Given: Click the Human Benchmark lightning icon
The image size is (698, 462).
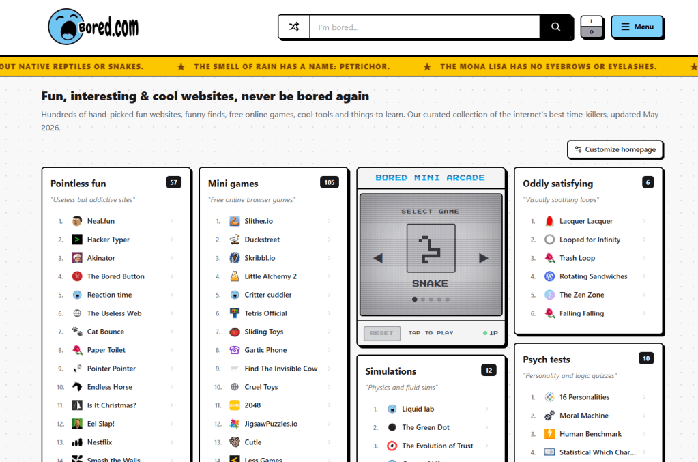Looking at the screenshot, I should point(550,434).
